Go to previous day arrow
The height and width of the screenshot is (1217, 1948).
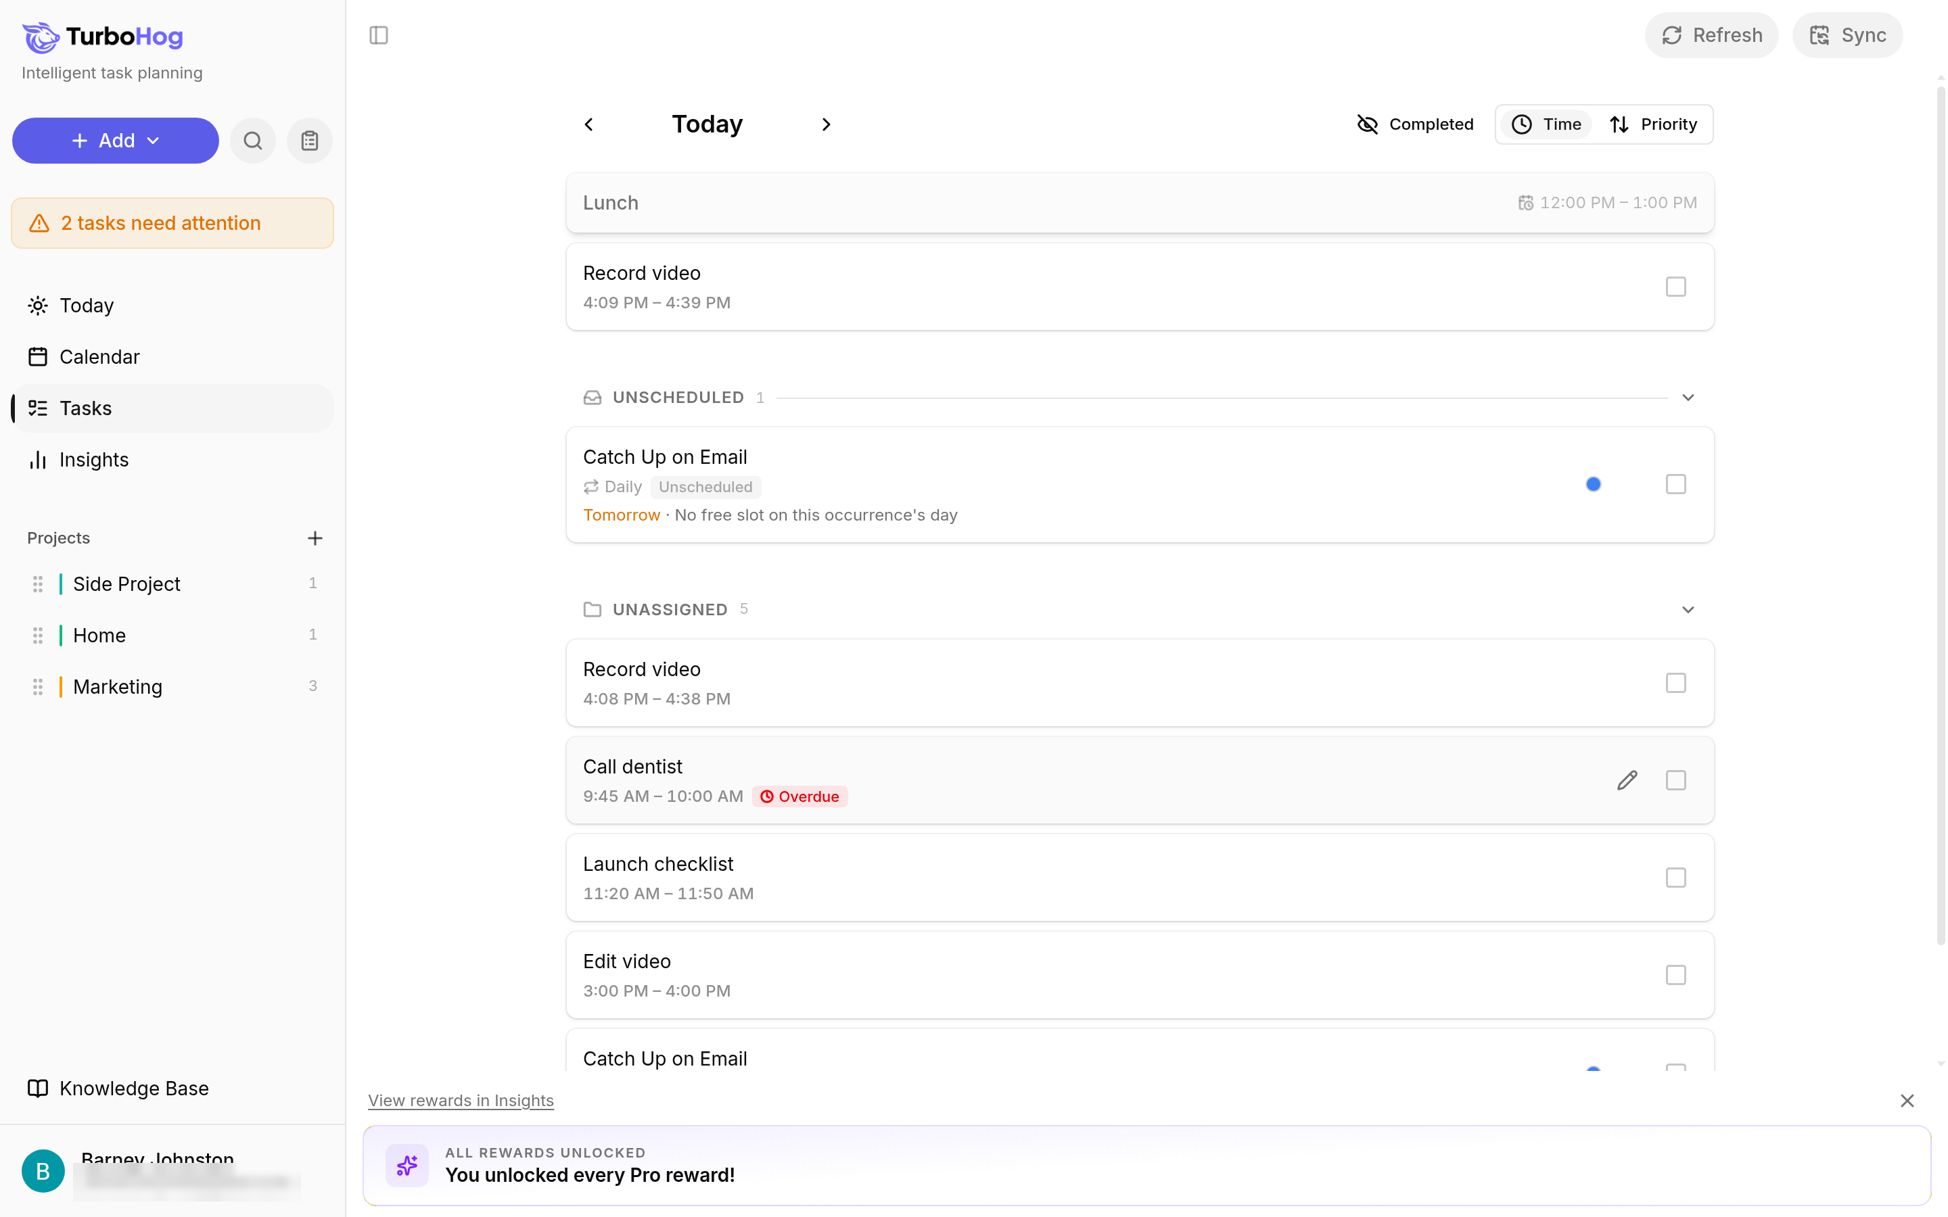[x=589, y=124]
